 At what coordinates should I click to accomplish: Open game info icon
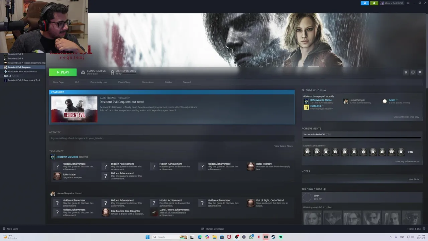point(413,72)
